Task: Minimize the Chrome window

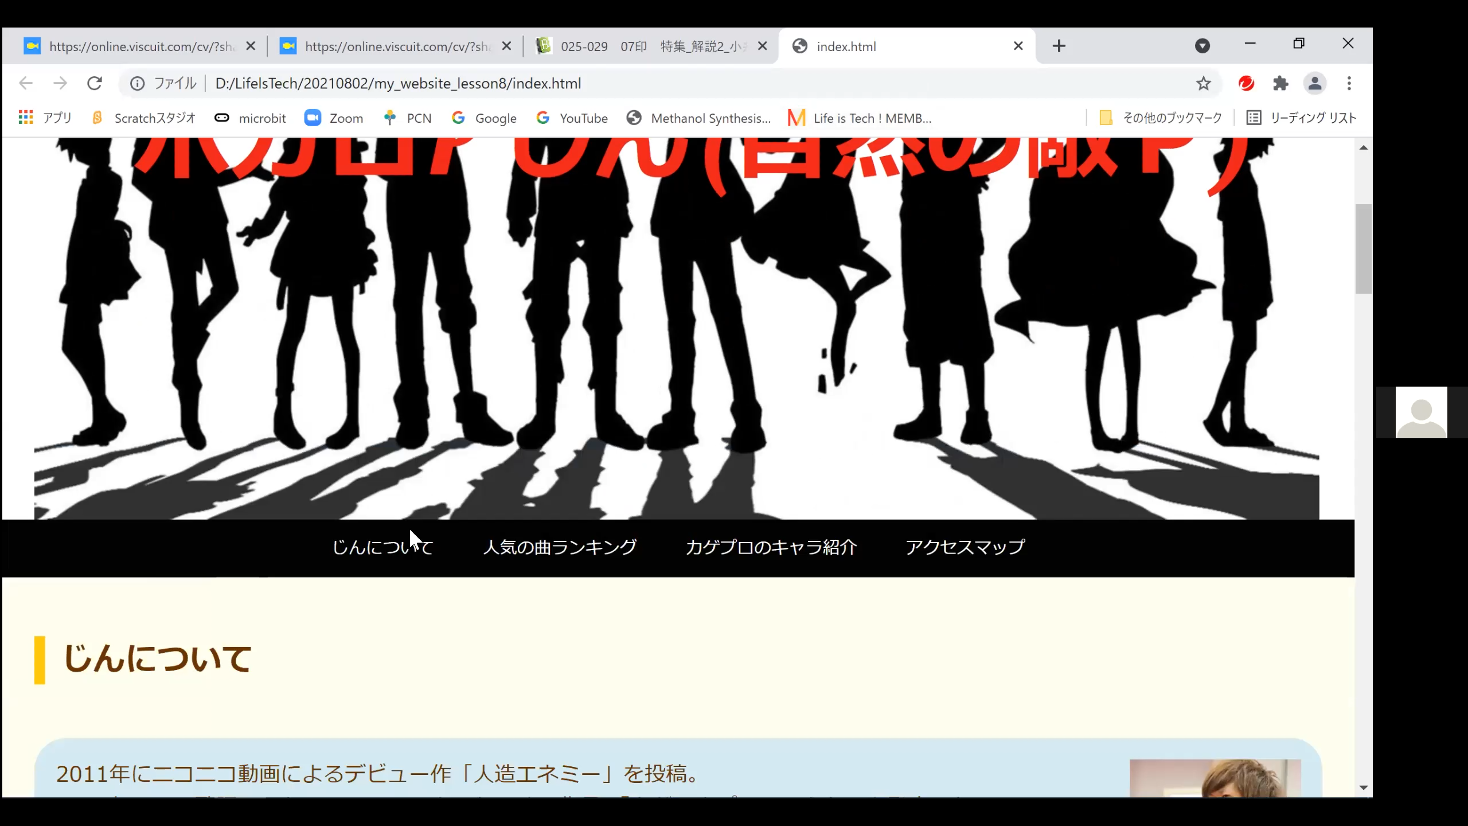Action: tap(1250, 44)
